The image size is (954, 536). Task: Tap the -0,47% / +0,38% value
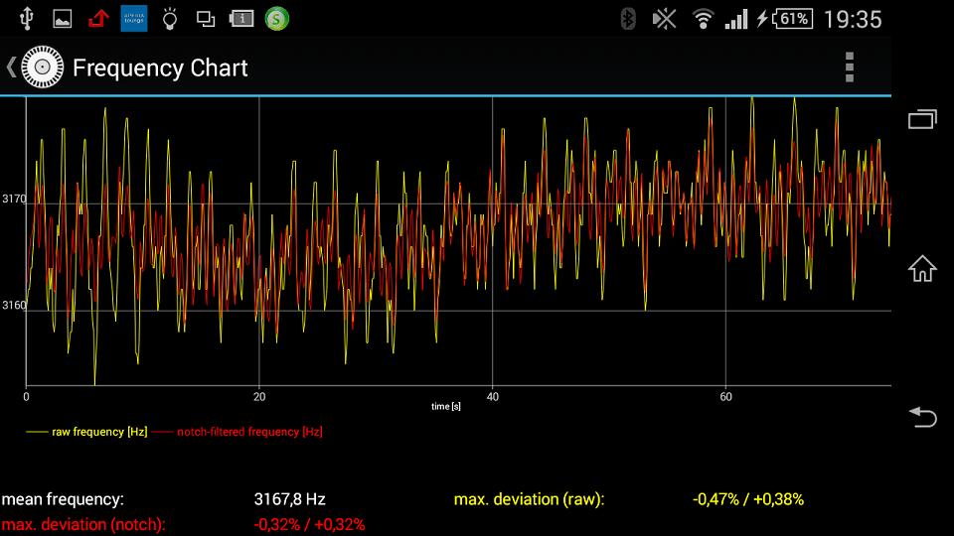(748, 499)
